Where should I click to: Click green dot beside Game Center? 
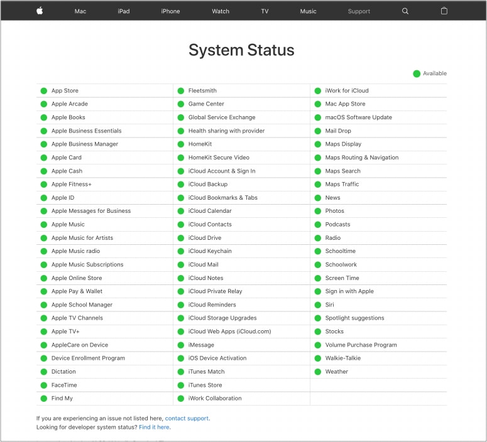click(x=181, y=104)
